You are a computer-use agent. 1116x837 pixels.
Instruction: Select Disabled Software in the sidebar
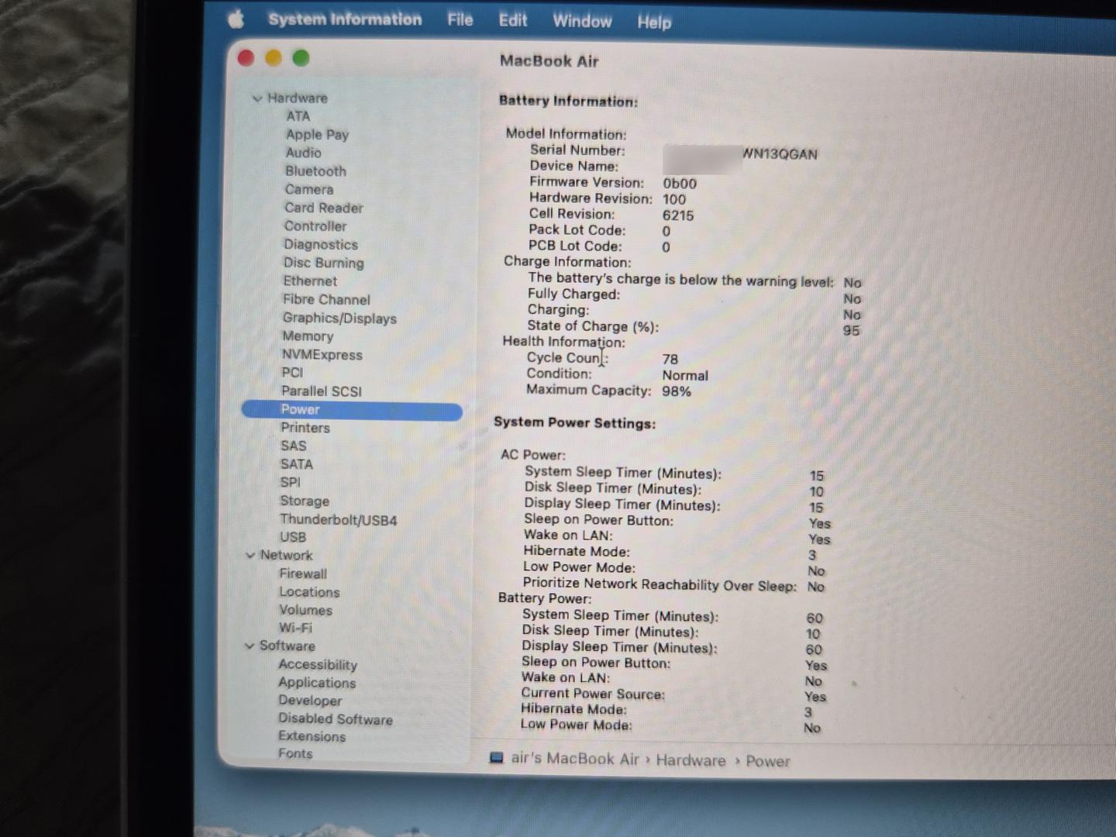pyautogui.click(x=336, y=719)
